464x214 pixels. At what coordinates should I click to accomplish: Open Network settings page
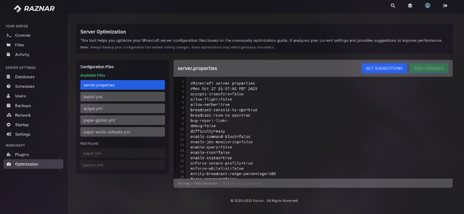pyautogui.click(x=23, y=115)
